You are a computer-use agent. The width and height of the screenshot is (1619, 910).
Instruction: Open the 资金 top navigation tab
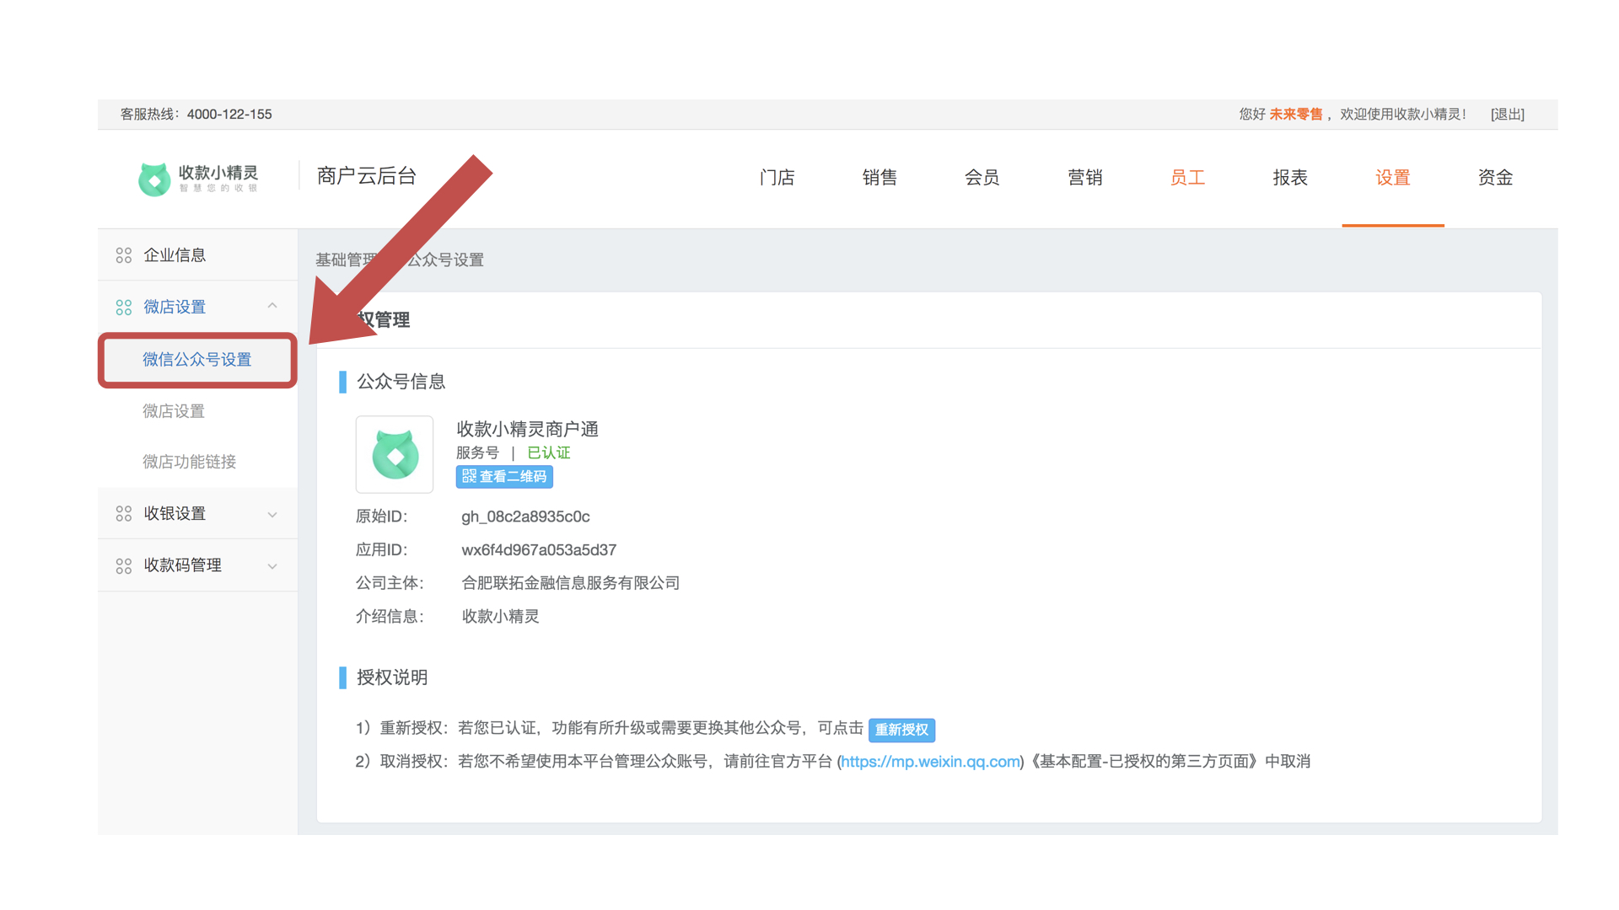coord(1496,178)
